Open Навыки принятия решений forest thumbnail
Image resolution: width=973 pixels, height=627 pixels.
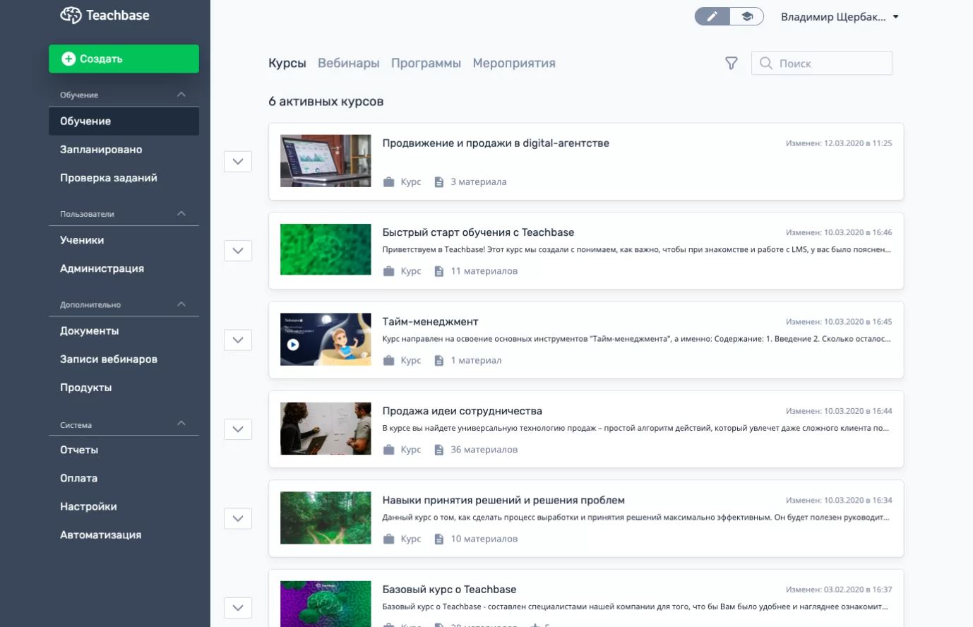pyautogui.click(x=326, y=518)
